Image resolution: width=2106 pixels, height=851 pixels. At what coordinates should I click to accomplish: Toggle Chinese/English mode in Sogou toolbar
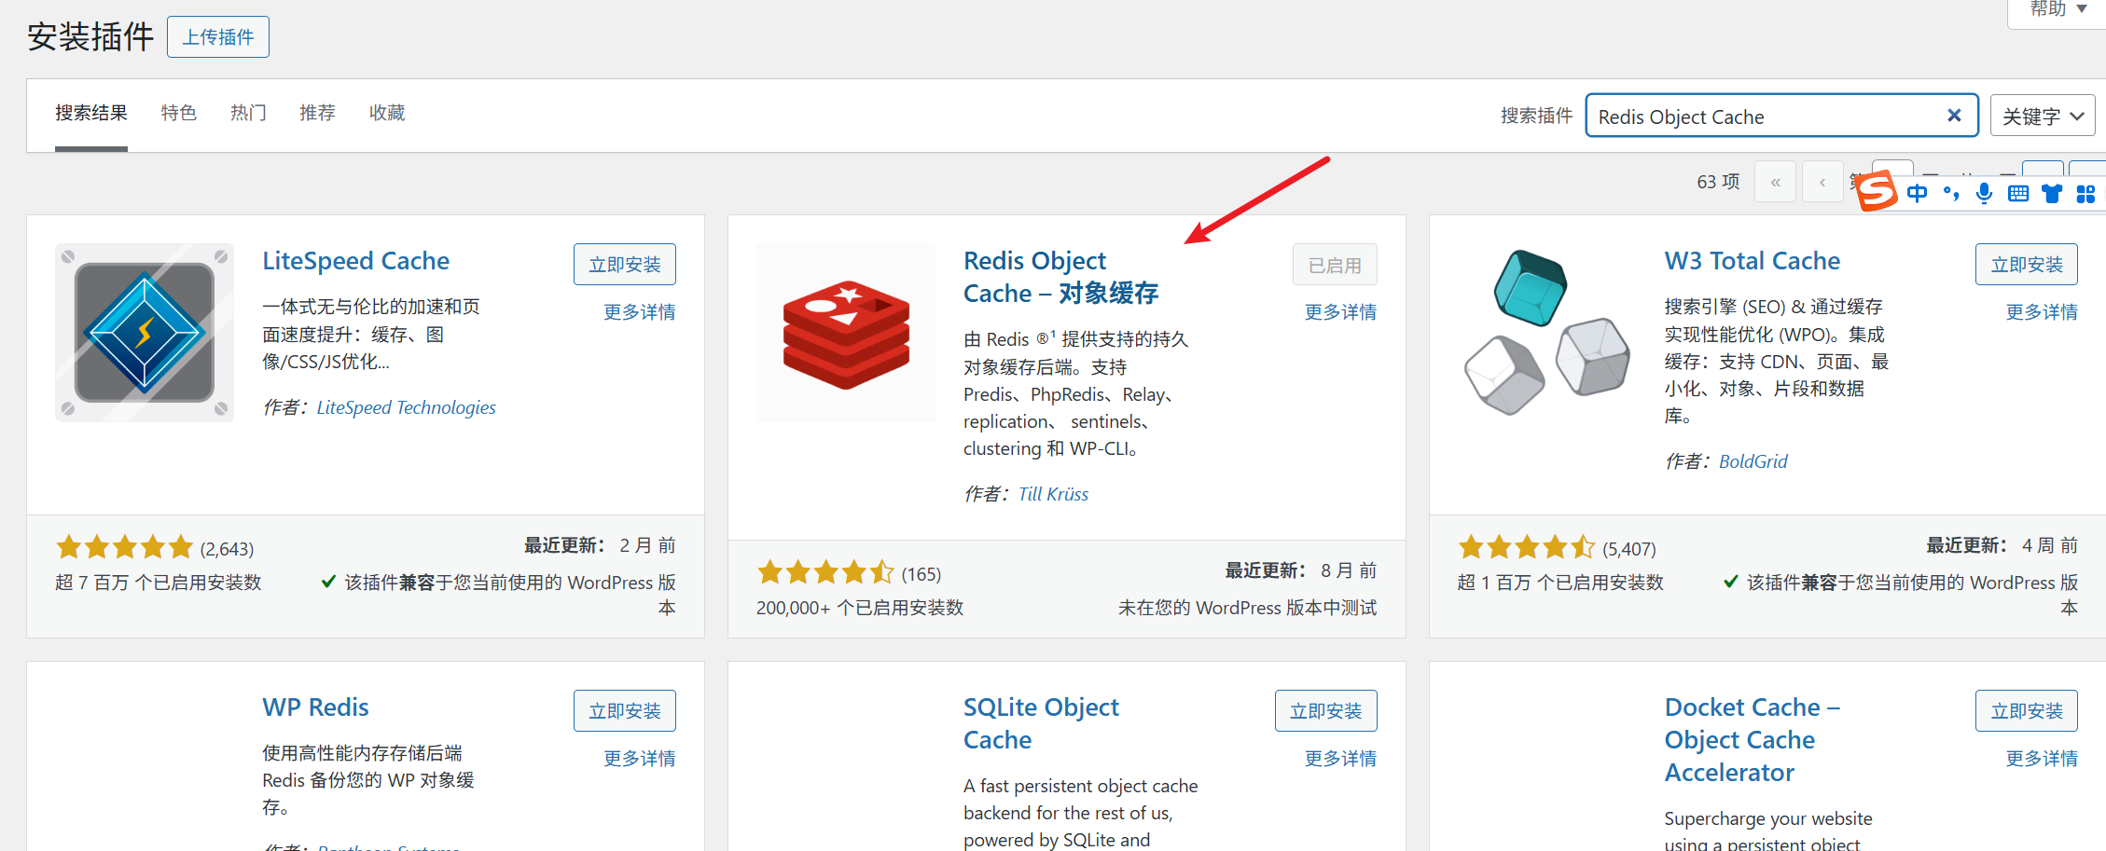point(1917,193)
